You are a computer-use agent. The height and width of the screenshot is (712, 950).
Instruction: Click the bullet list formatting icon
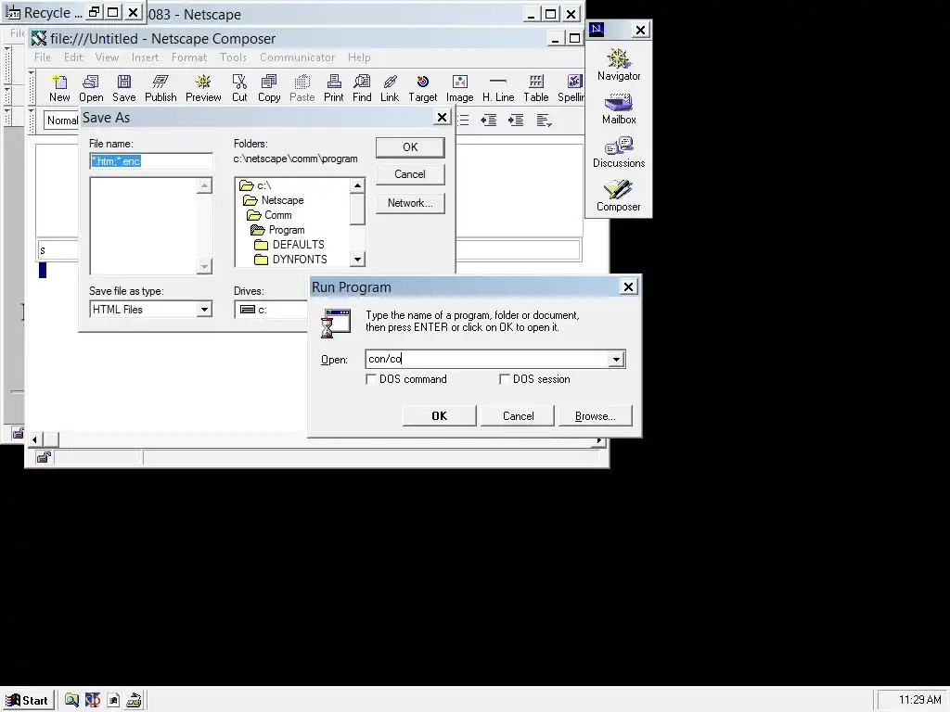coord(463,120)
